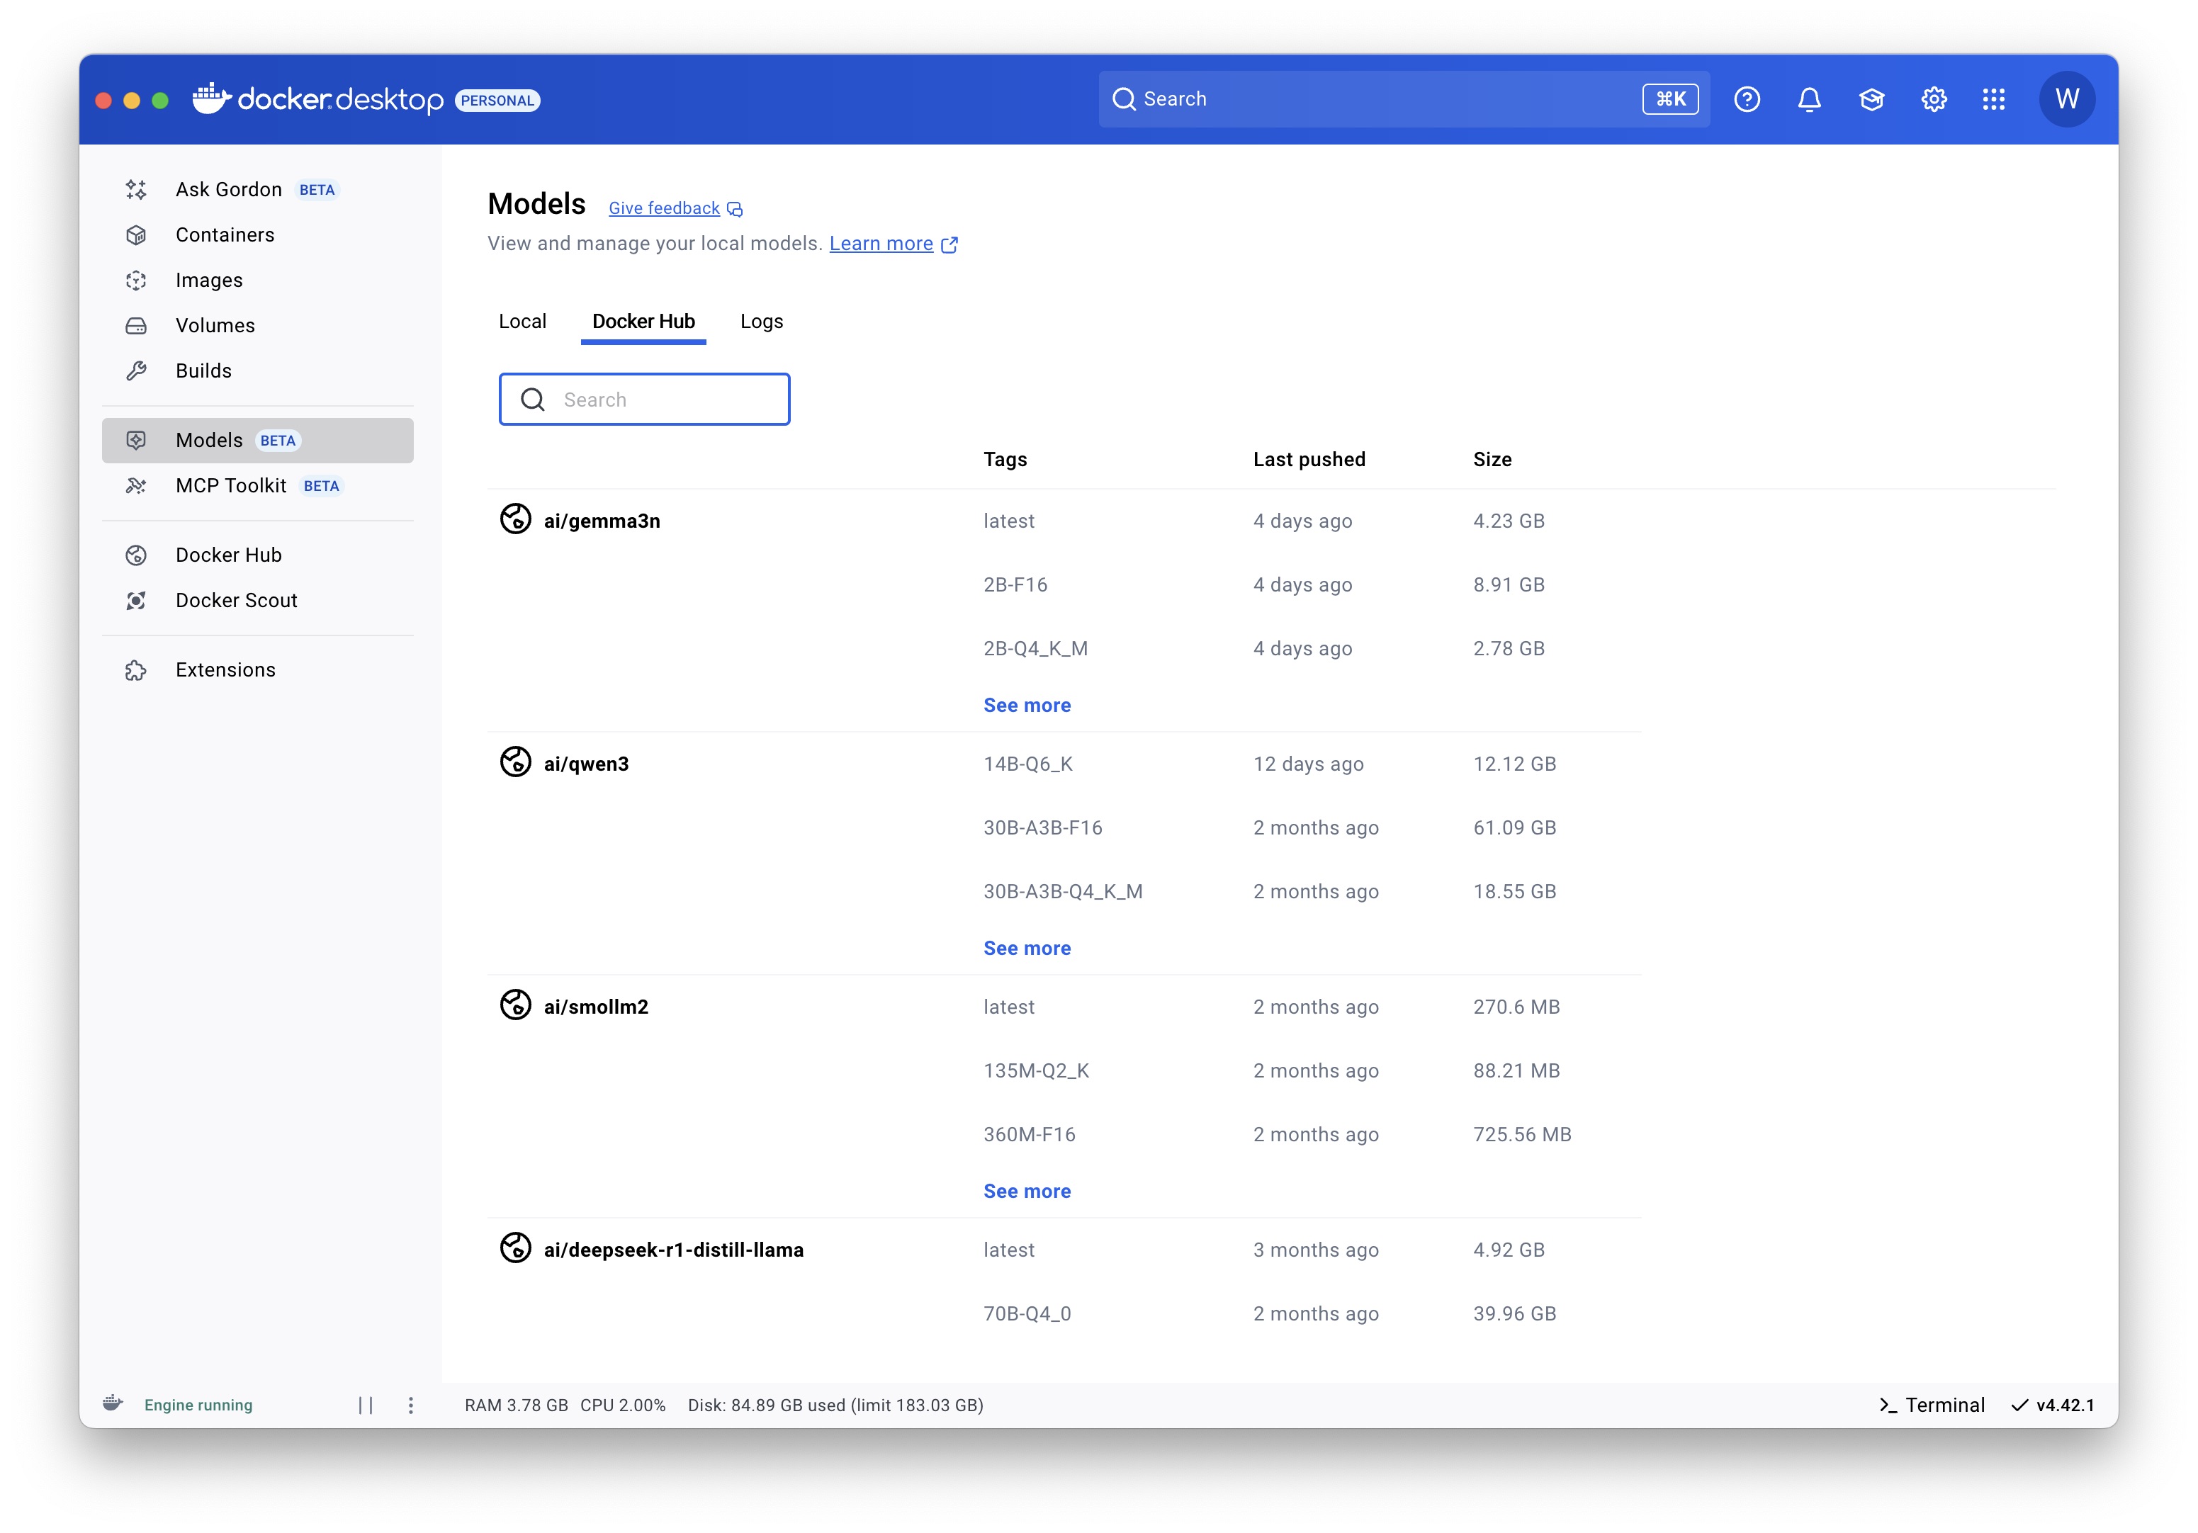Open notifications bell icon

pyautogui.click(x=1808, y=99)
